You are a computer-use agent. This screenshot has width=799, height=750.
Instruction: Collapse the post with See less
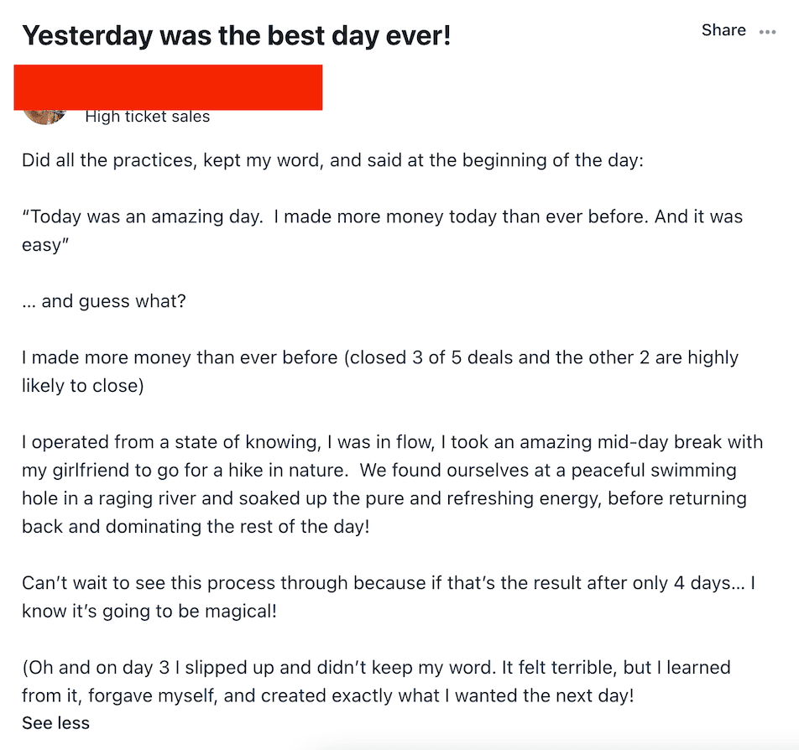(55, 723)
